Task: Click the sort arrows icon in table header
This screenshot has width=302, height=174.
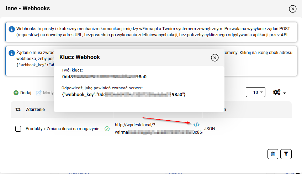Action: 18,110
